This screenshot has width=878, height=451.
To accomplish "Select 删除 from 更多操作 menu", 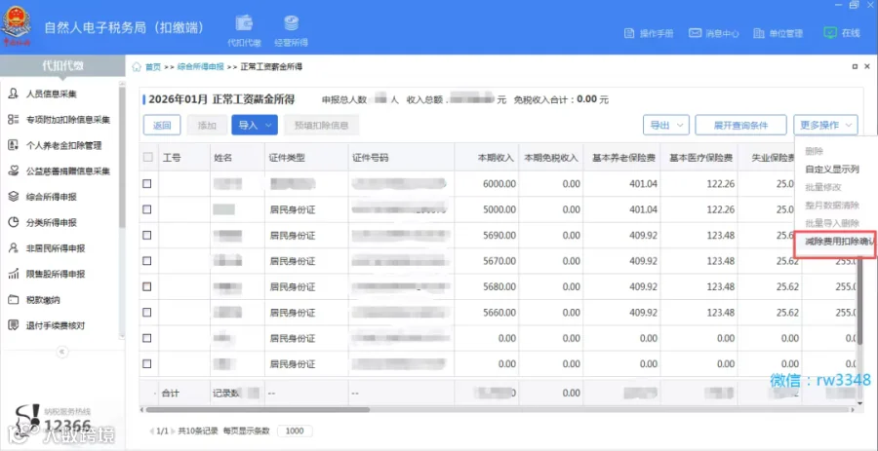I will pos(815,151).
